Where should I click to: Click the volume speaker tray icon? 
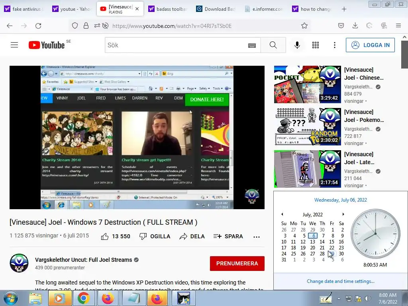tap(367, 298)
